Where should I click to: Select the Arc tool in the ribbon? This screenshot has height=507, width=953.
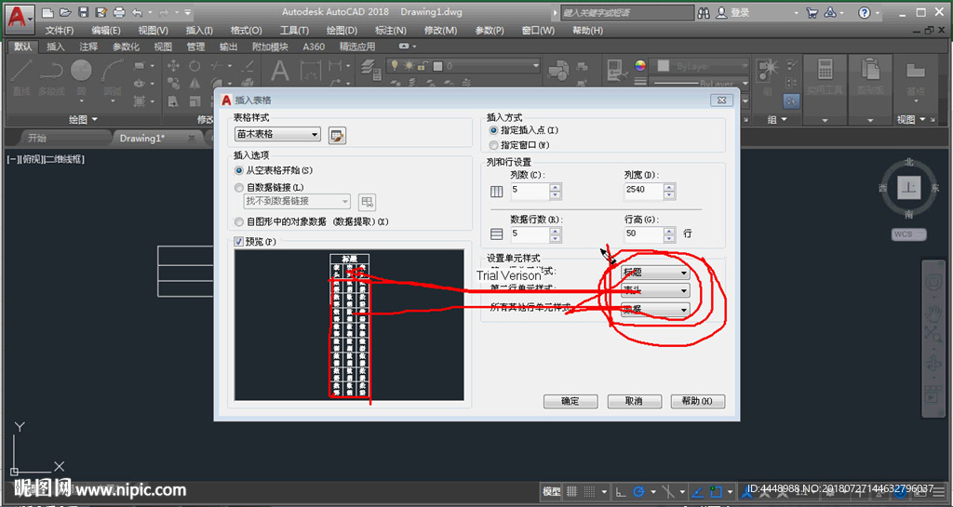pyautogui.click(x=113, y=76)
